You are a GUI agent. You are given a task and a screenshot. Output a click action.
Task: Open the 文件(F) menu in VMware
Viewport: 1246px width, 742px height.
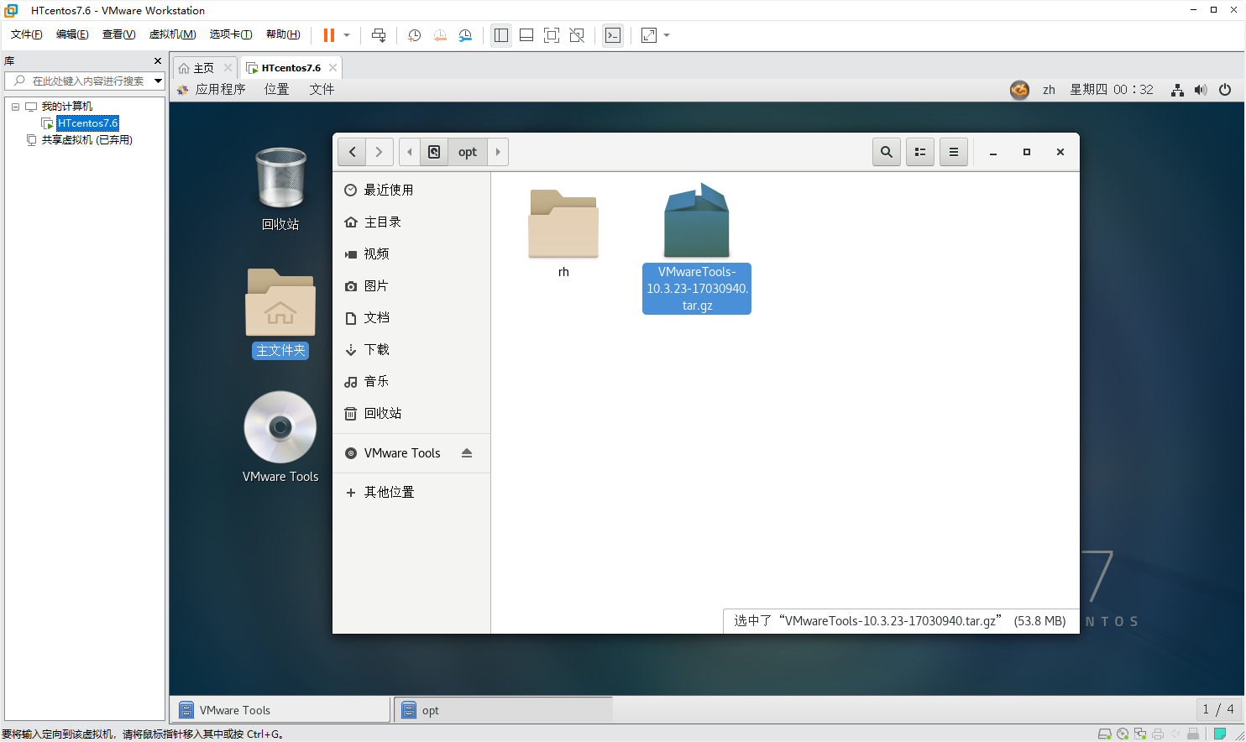click(x=26, y=34)
